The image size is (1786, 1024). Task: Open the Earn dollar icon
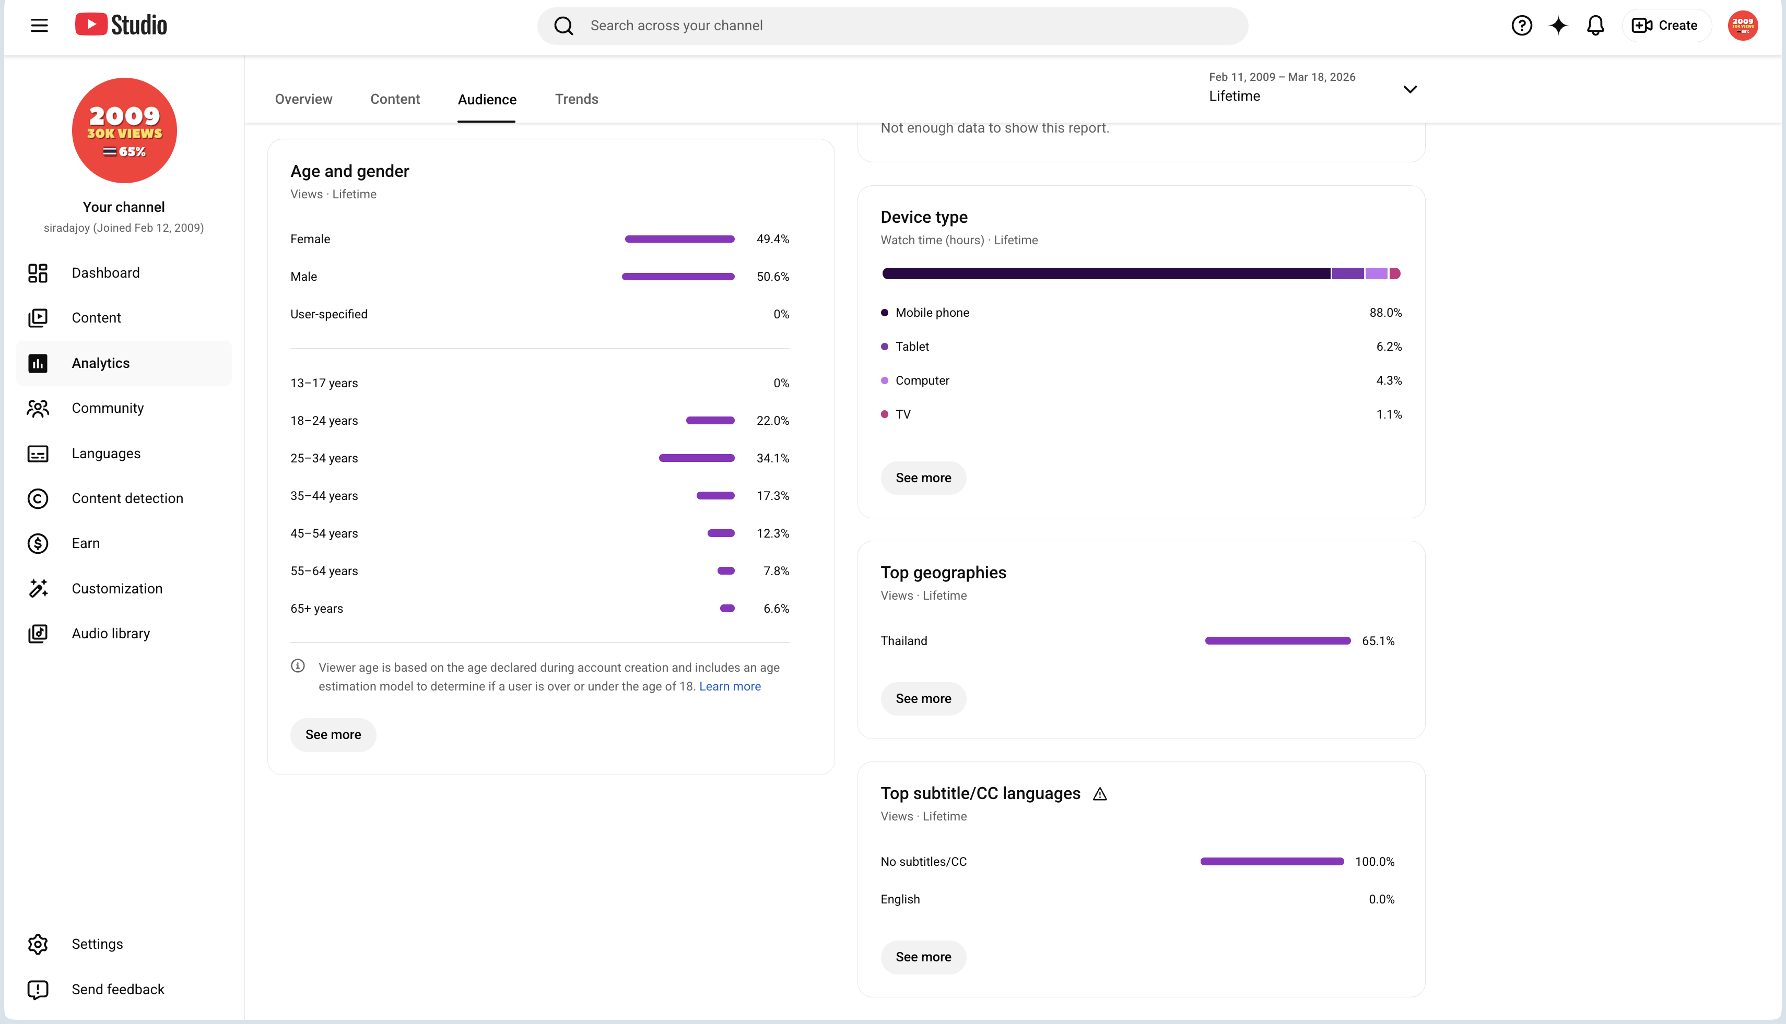(x=38, y=543)
